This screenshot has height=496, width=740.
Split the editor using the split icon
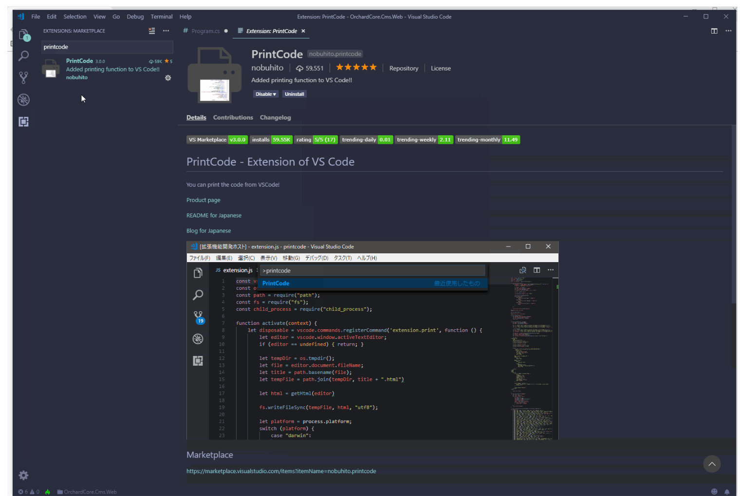pos(714,31)
